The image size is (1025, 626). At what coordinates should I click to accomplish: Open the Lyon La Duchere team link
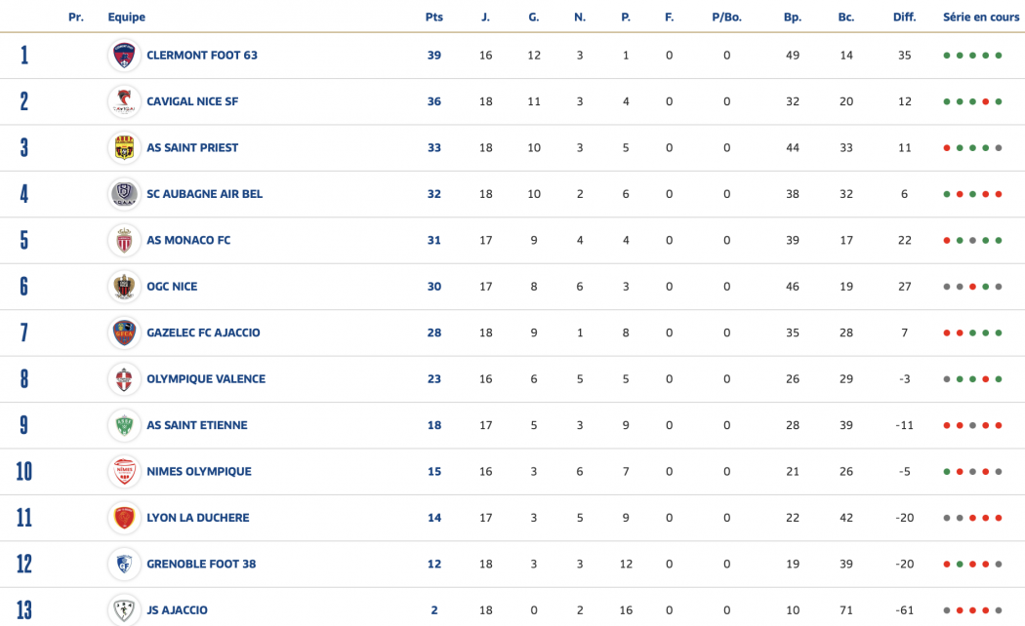(197, 518)
